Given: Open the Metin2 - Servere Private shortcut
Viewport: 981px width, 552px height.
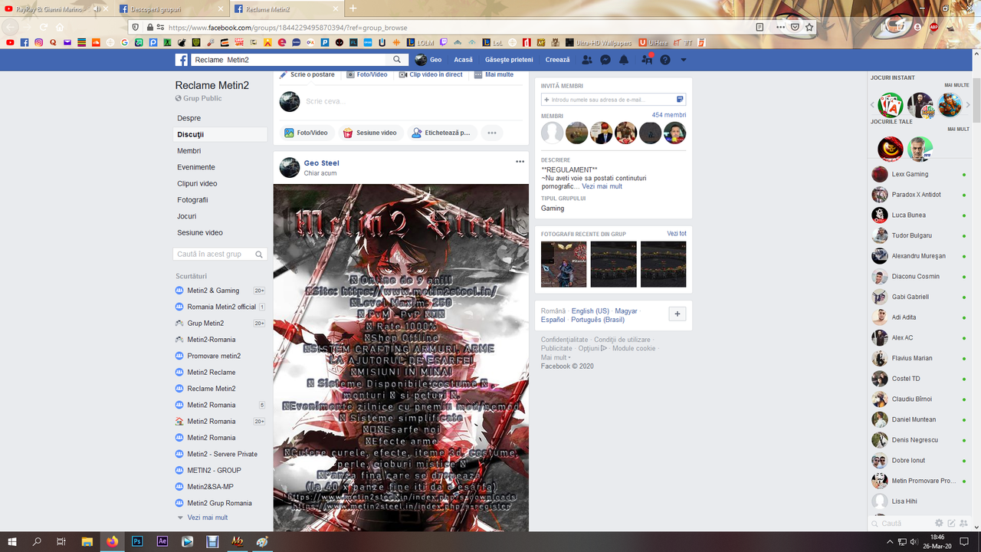Looking at the screenshot, I should 222,454.
